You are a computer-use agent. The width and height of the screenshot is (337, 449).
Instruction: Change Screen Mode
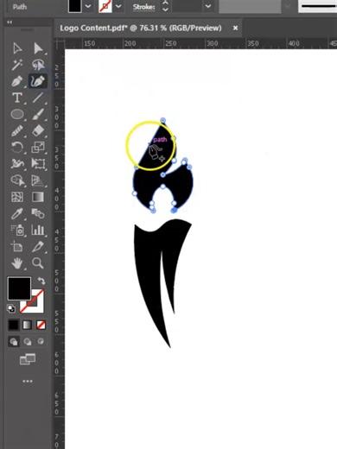click(x=28, y=359)
